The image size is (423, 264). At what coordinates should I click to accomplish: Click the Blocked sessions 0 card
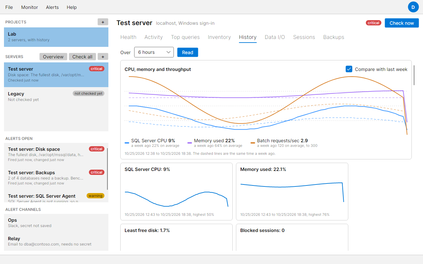click(292, 238)
